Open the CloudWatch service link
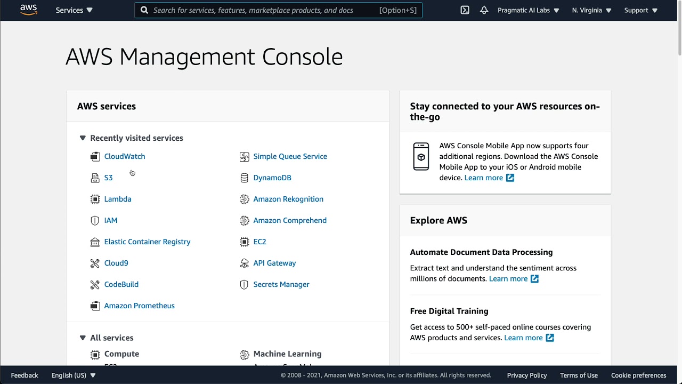 coord(125,156)
